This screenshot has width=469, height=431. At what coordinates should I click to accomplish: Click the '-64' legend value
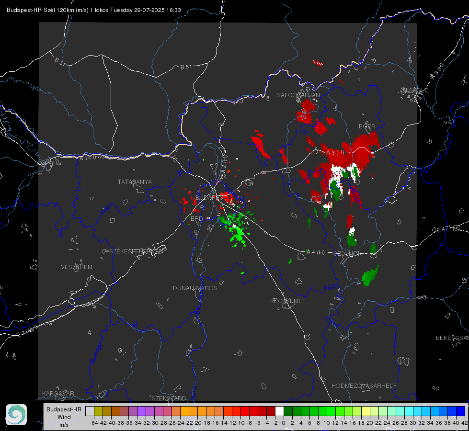click(x=94, y=423)
